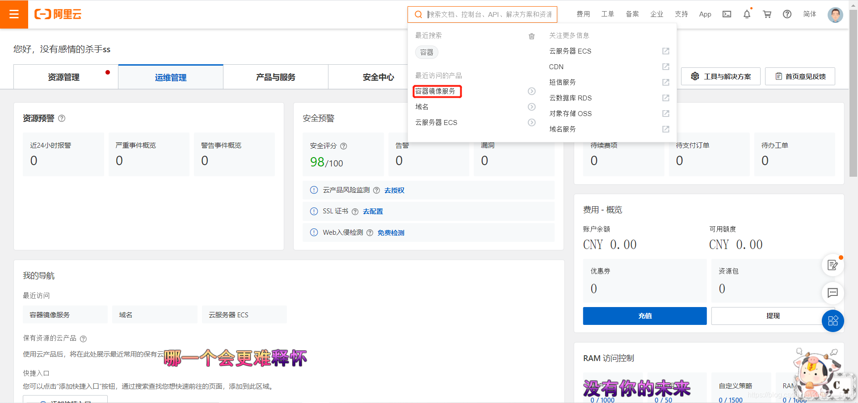Click 去配置 for SSL 证书
The width and height of the screenshot is (858, 403).
coord(373,211)
